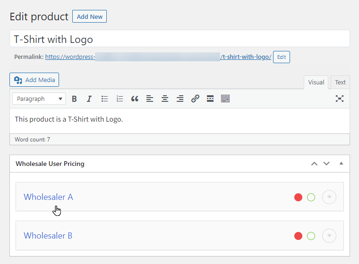Show the toolbar toggle keyboard icon

pos(225,99)
